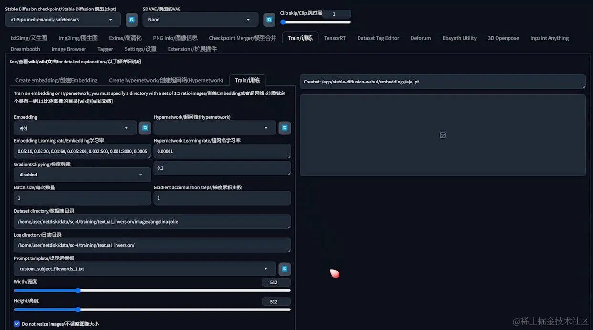Screen dimensions: 593x330
Task: Open the Extensions tab
Action: (x=192, y=49)
